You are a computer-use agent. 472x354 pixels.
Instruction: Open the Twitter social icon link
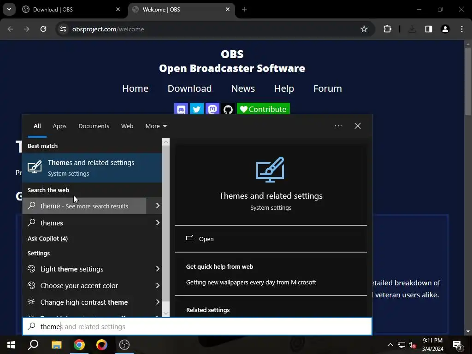click(196, 109)
